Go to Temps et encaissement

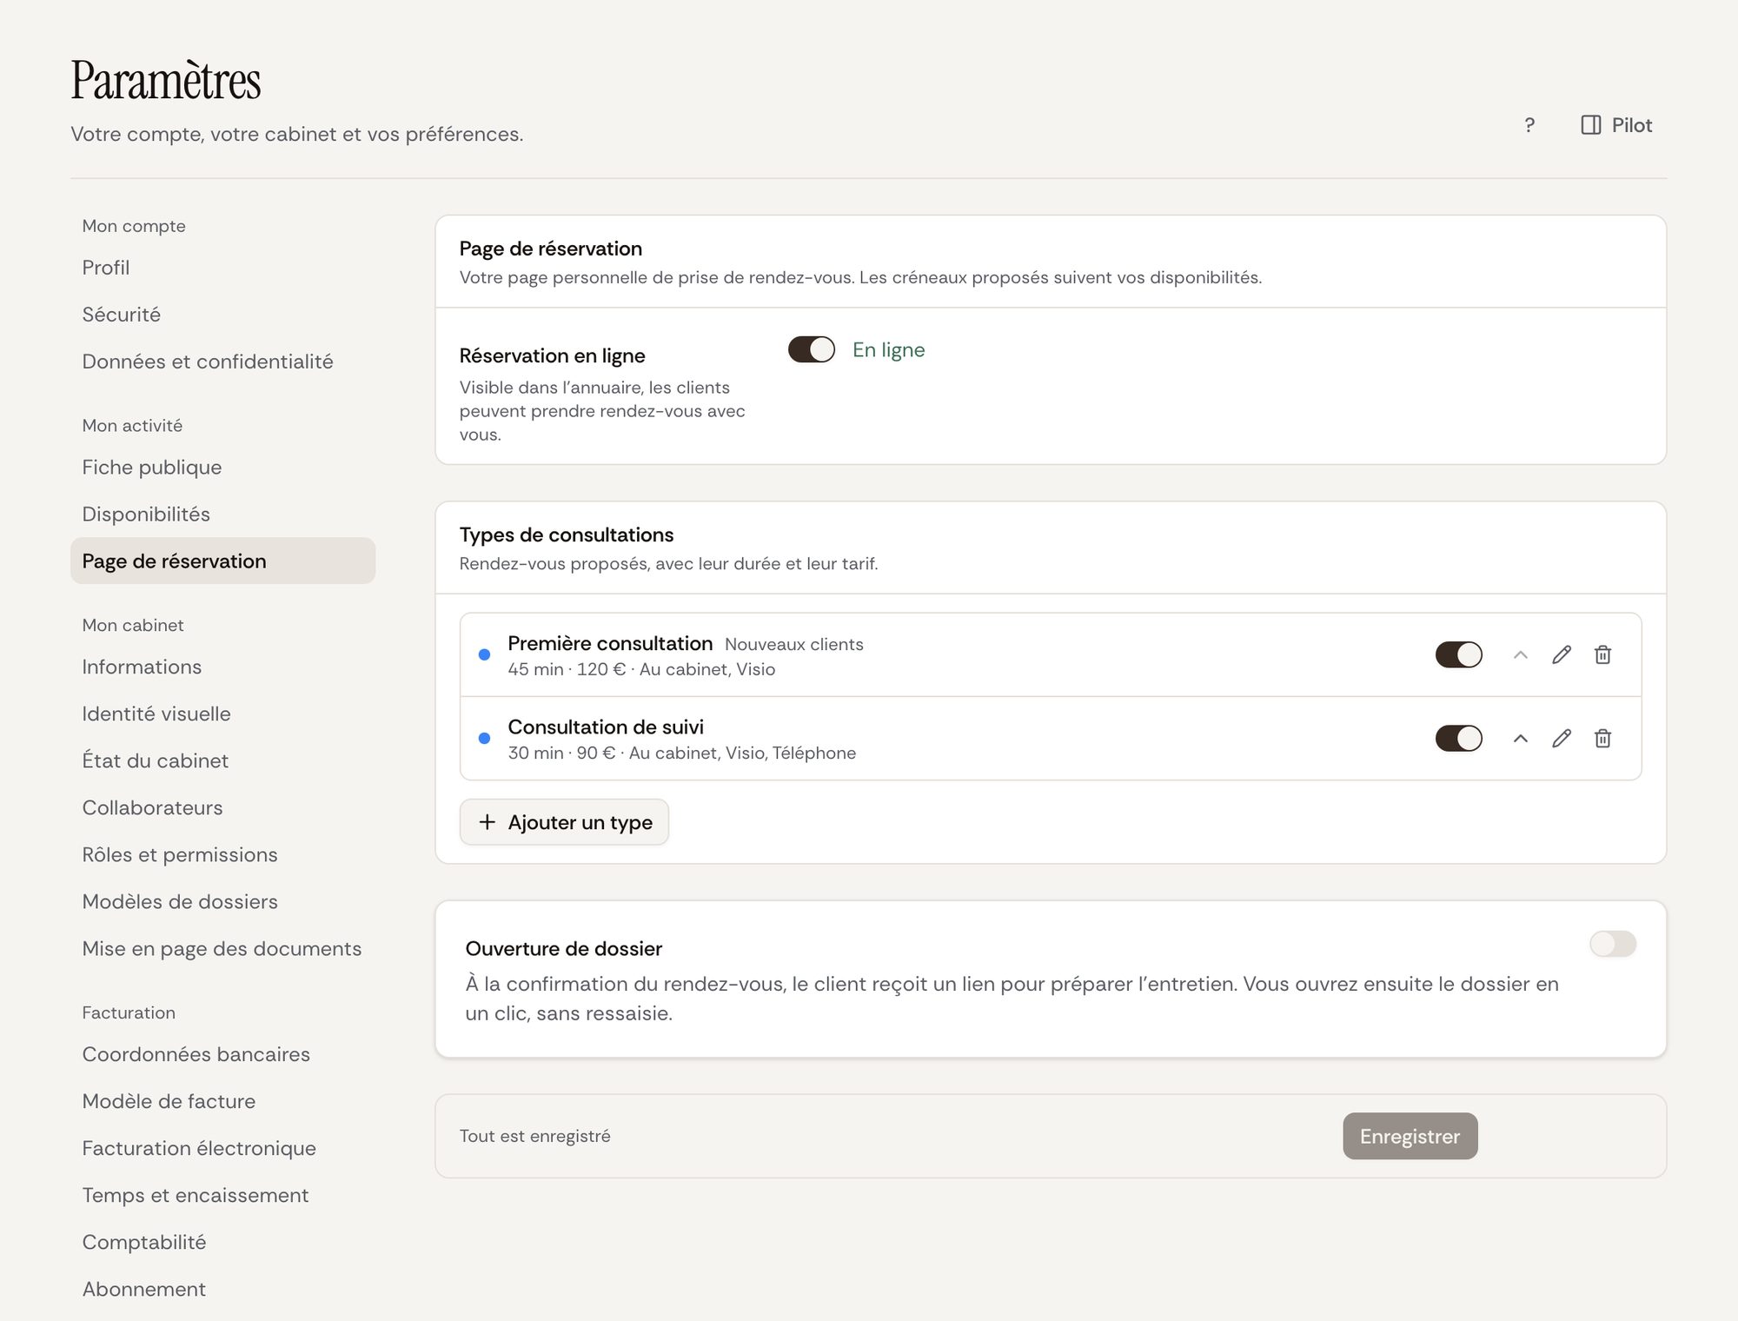(x=223, y=1196)
